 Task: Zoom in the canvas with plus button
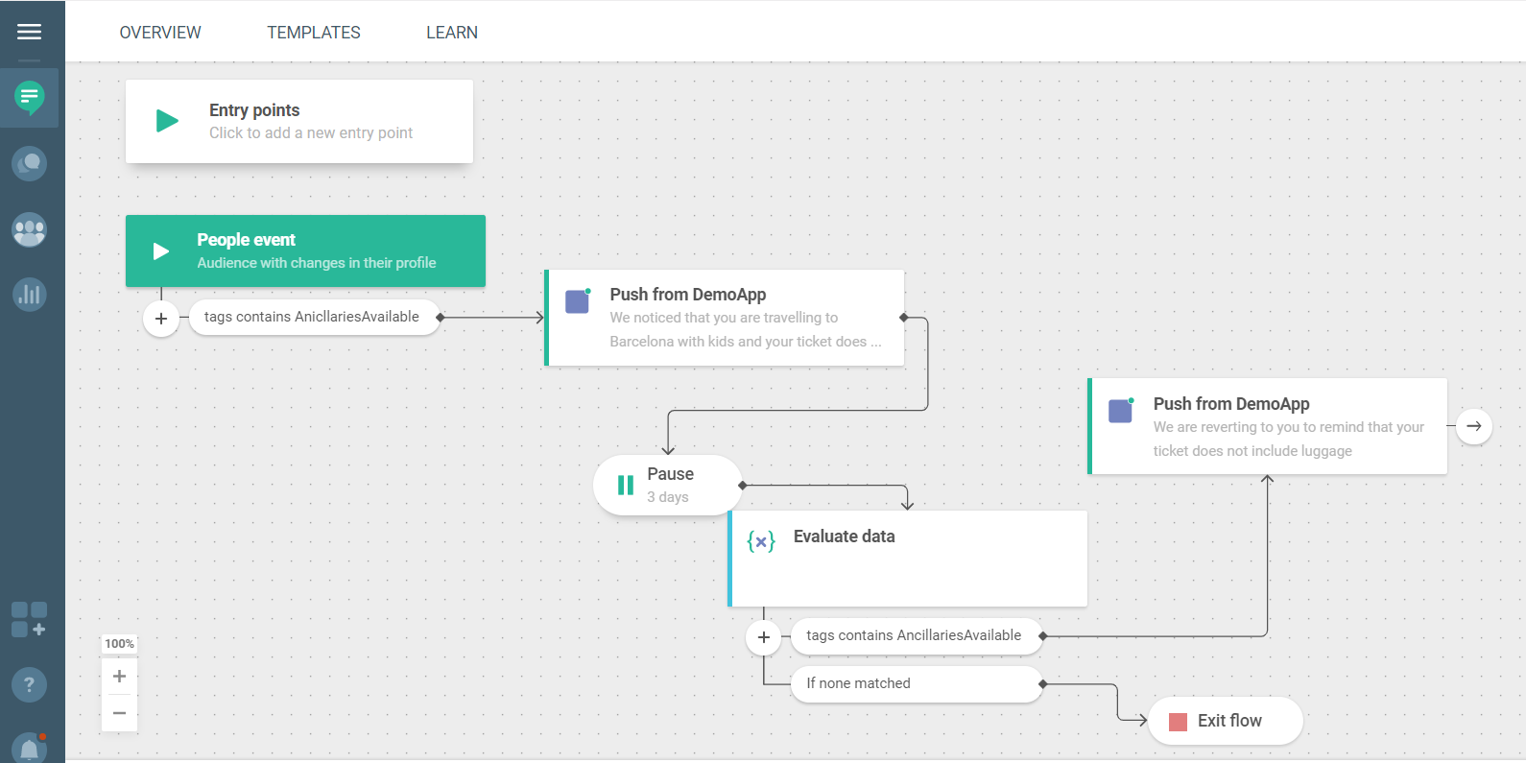[120, 677]
